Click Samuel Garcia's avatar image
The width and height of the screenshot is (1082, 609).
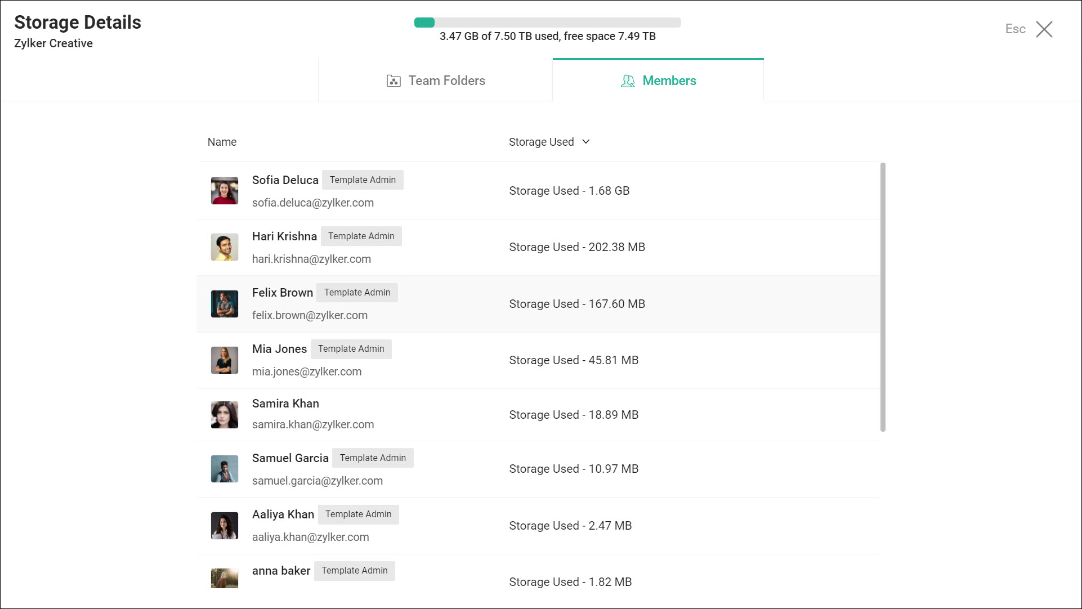pos(224,469)
